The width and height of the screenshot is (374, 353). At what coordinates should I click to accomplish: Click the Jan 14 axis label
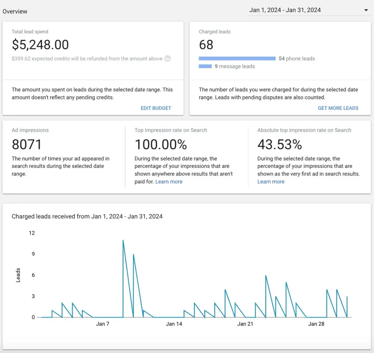coord(174,324)
